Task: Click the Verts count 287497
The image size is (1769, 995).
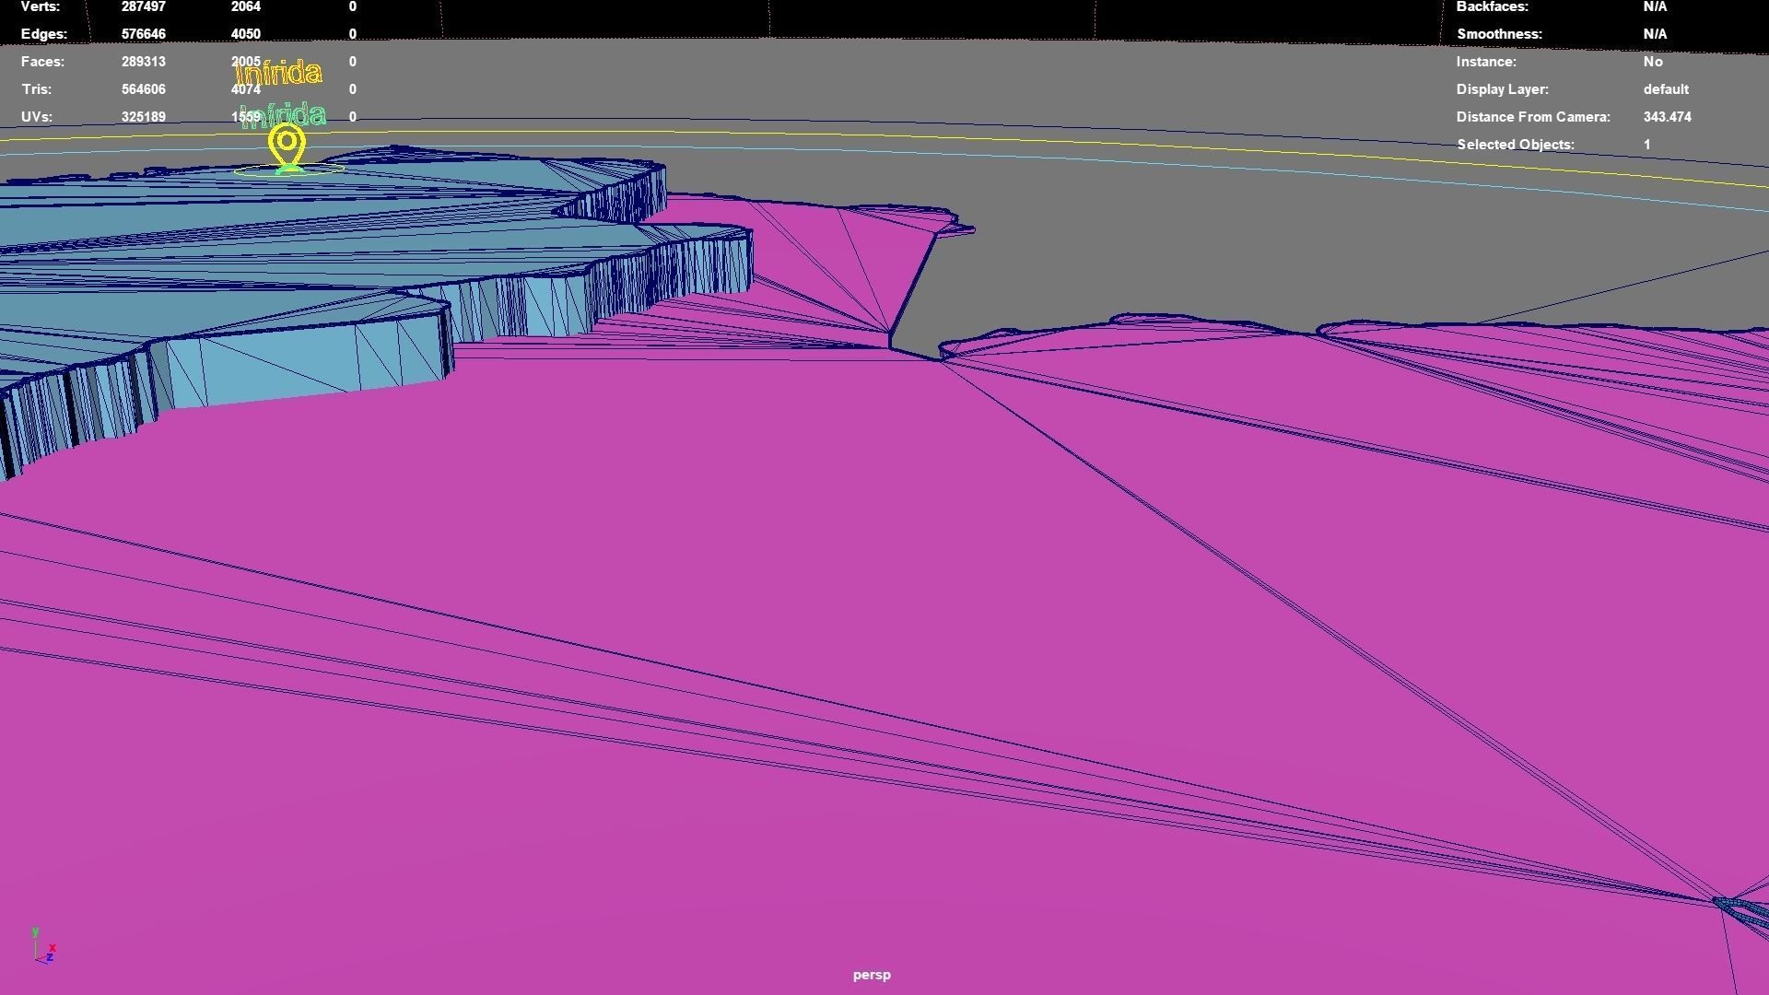Action: tap(143, 6)
